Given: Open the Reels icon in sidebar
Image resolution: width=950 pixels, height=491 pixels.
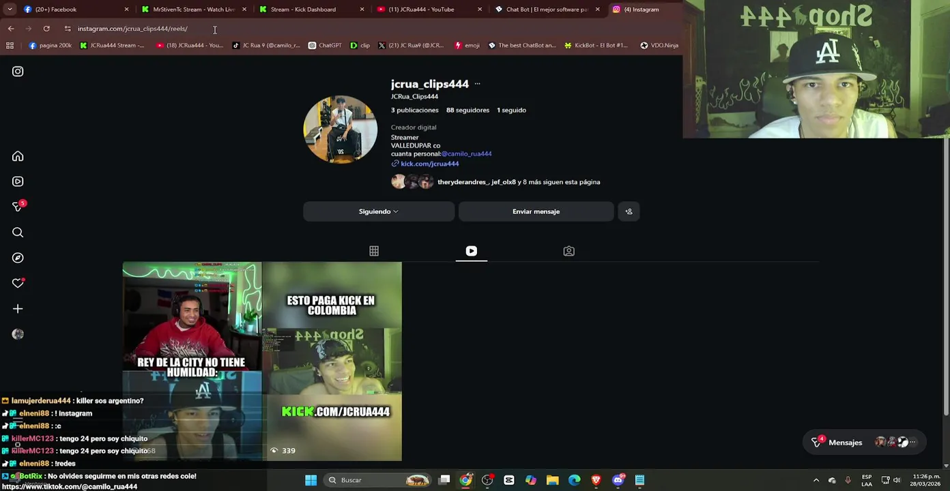Looking at the screenshot, I should click(x=18, y=181).
